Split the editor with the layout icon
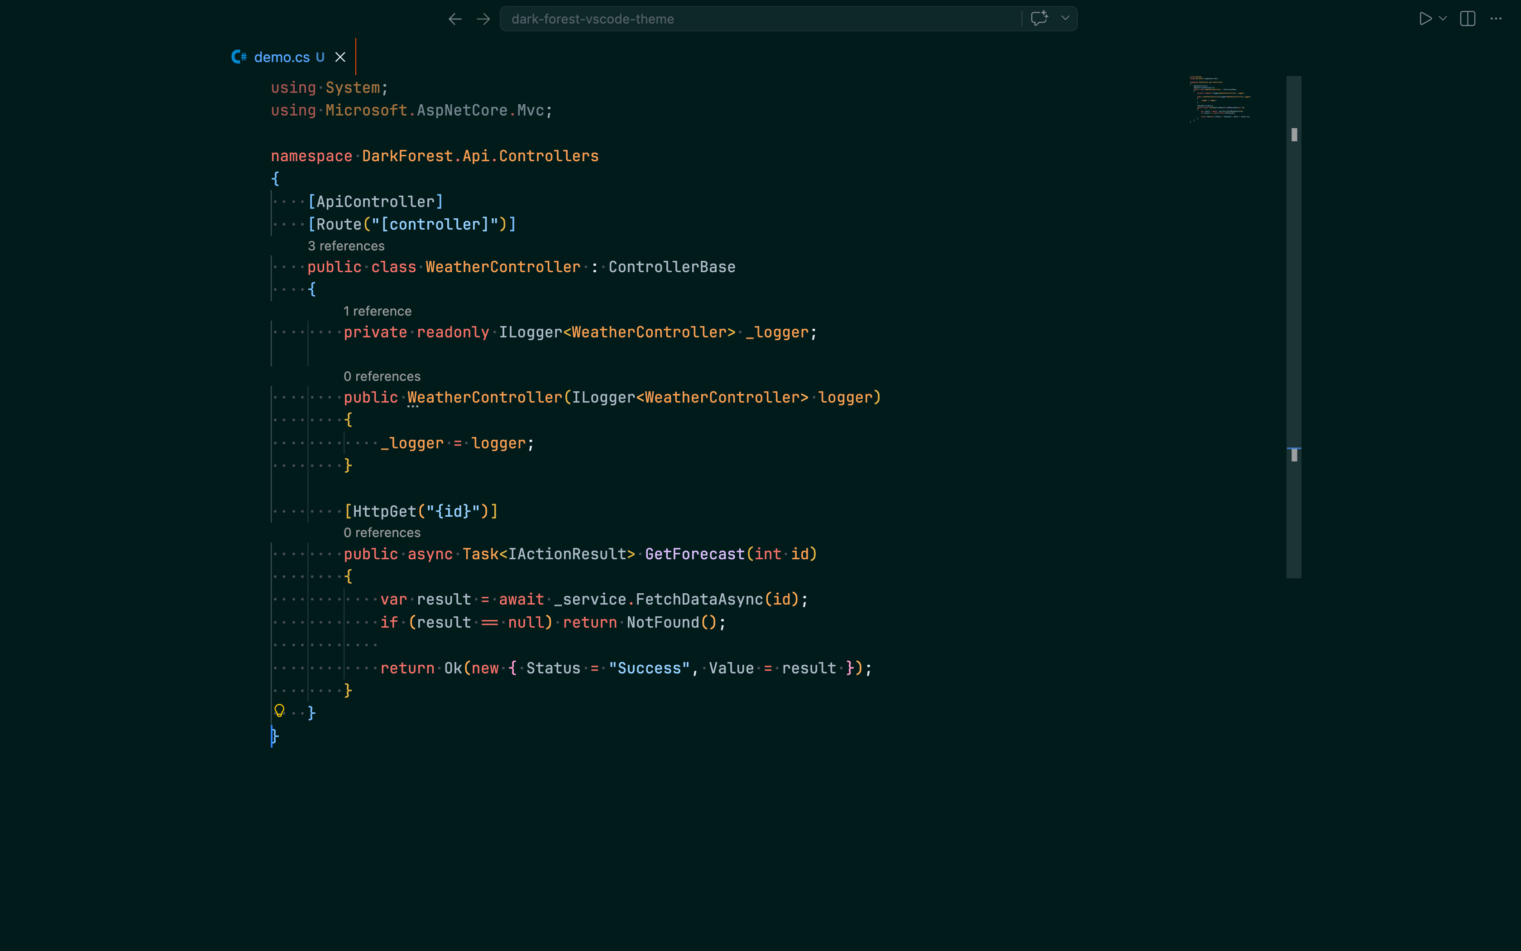This screenshot has width=1521, height=951. pyautogui.click(x=1468, y=19)
